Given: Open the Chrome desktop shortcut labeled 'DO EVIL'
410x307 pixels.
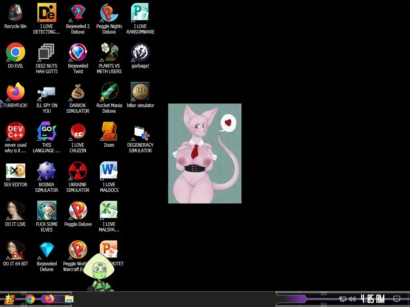Looking at the screenshot, I should tap(16, 52).
